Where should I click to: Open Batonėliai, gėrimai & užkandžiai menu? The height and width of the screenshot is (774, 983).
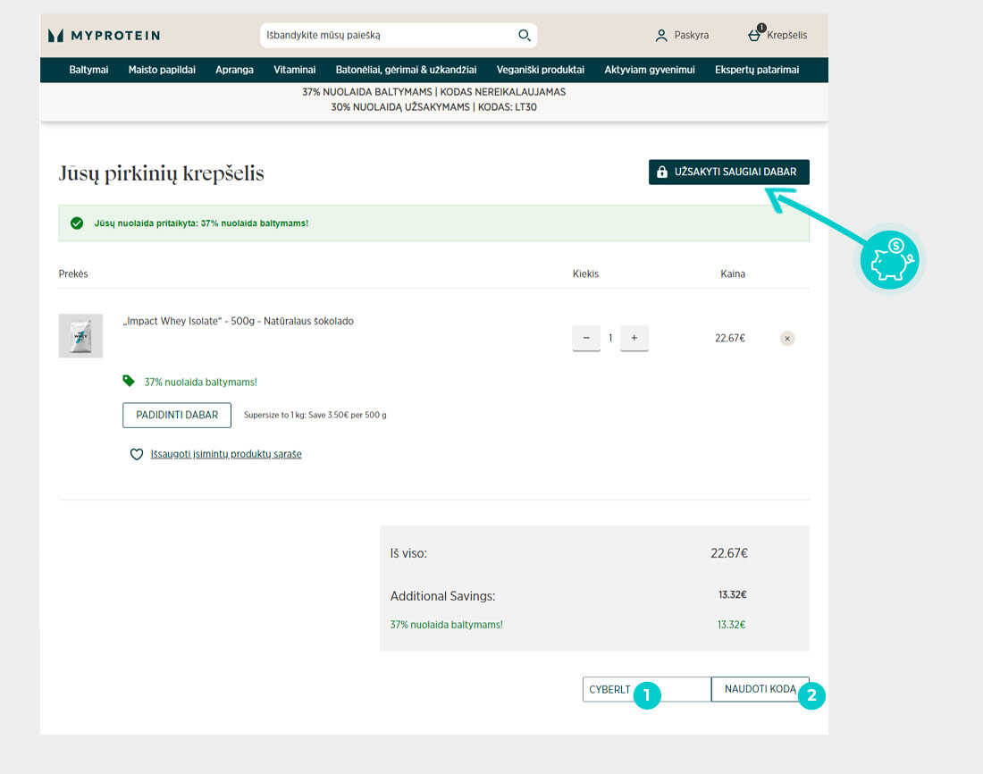tap(407, 70)
